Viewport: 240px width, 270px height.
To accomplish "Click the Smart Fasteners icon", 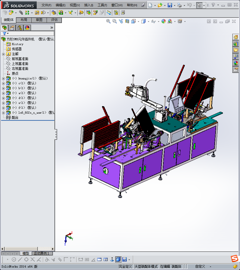I will pyautogui.click(x=37, y=13).
